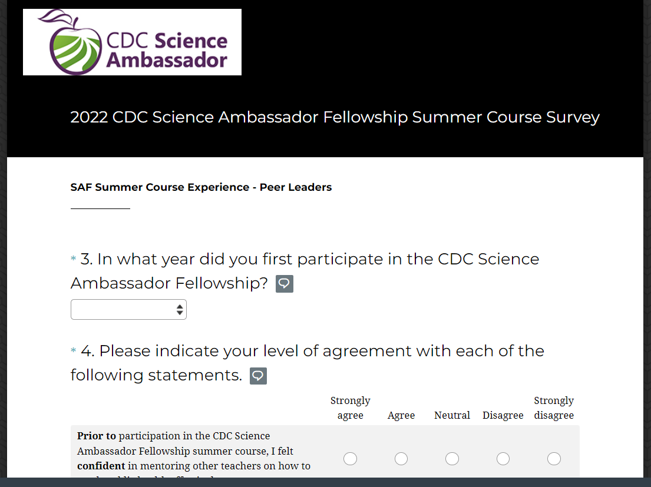
Task: Click the Prior to participation statement row
Action: coord(194,451)
